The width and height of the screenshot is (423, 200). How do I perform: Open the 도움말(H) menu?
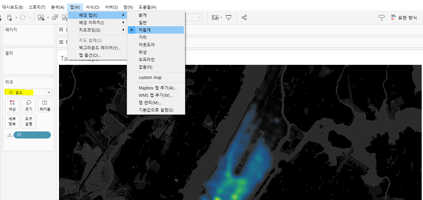147,7
